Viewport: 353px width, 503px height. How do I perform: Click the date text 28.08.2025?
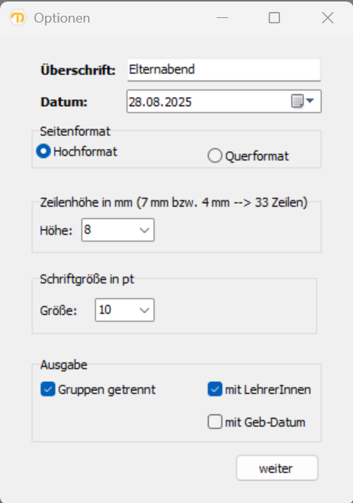click(160, 102)
